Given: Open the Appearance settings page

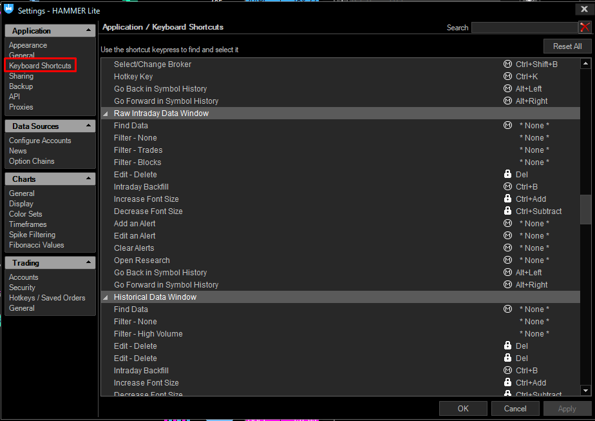Looking at the screenshot, I should point(28,45).
